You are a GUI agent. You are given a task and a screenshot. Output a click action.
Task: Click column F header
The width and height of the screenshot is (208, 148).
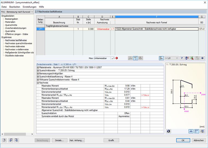point(157,17)
